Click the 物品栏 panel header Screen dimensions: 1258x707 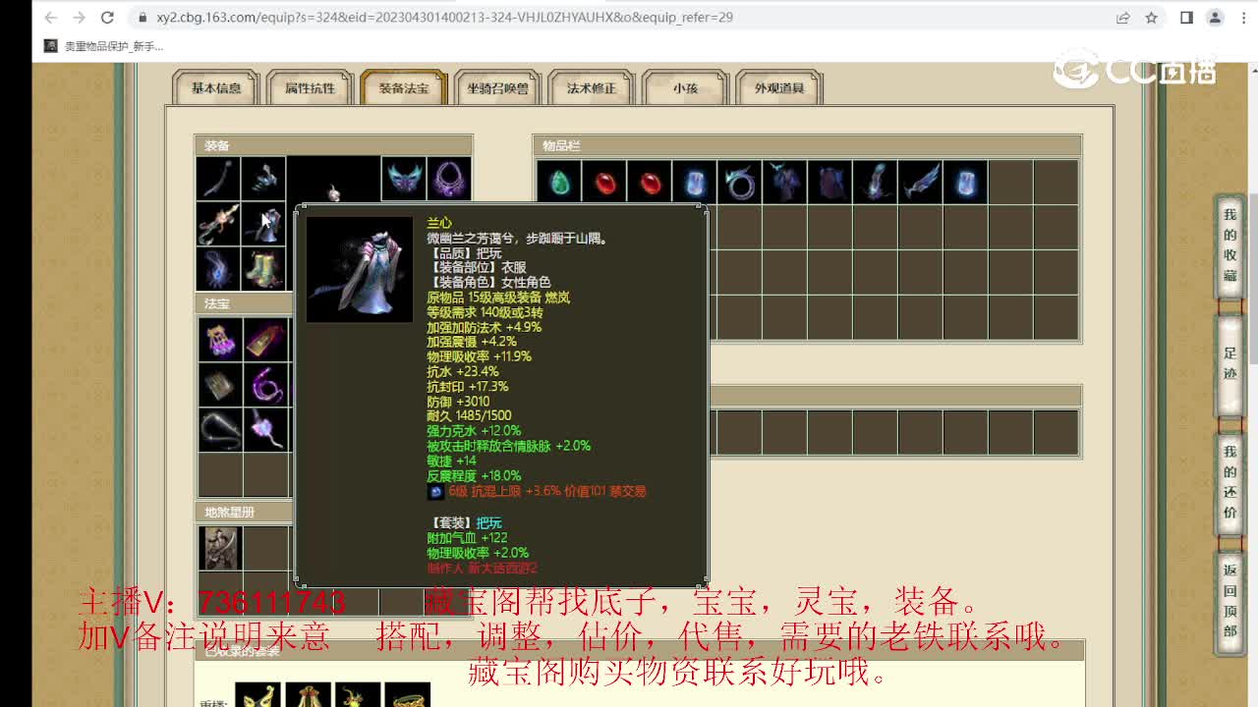[807, 145]
